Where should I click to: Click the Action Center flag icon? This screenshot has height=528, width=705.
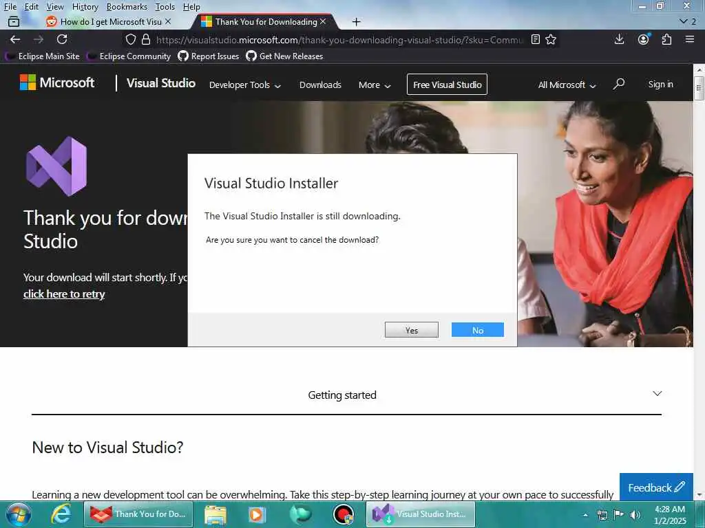618,515
